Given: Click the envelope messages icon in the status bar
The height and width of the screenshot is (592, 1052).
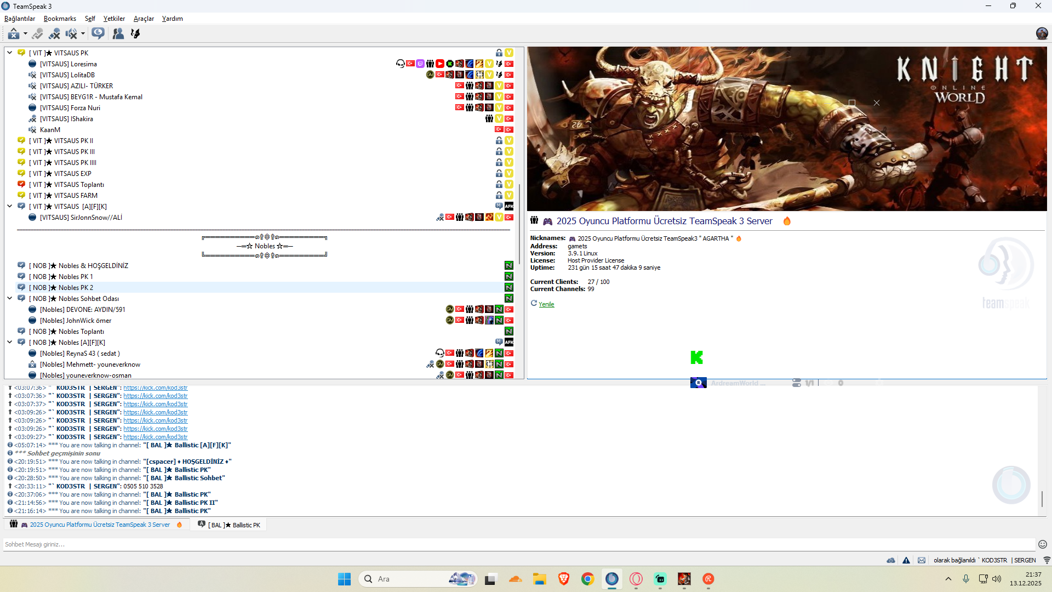Looking at the screenshot, I should [x=922, y=560].
